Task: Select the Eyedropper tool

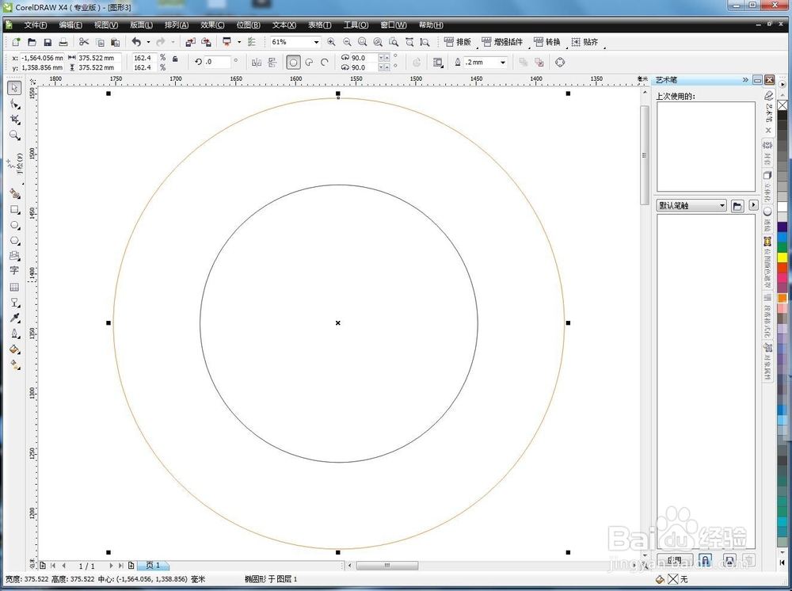Action: coord(14,318)
